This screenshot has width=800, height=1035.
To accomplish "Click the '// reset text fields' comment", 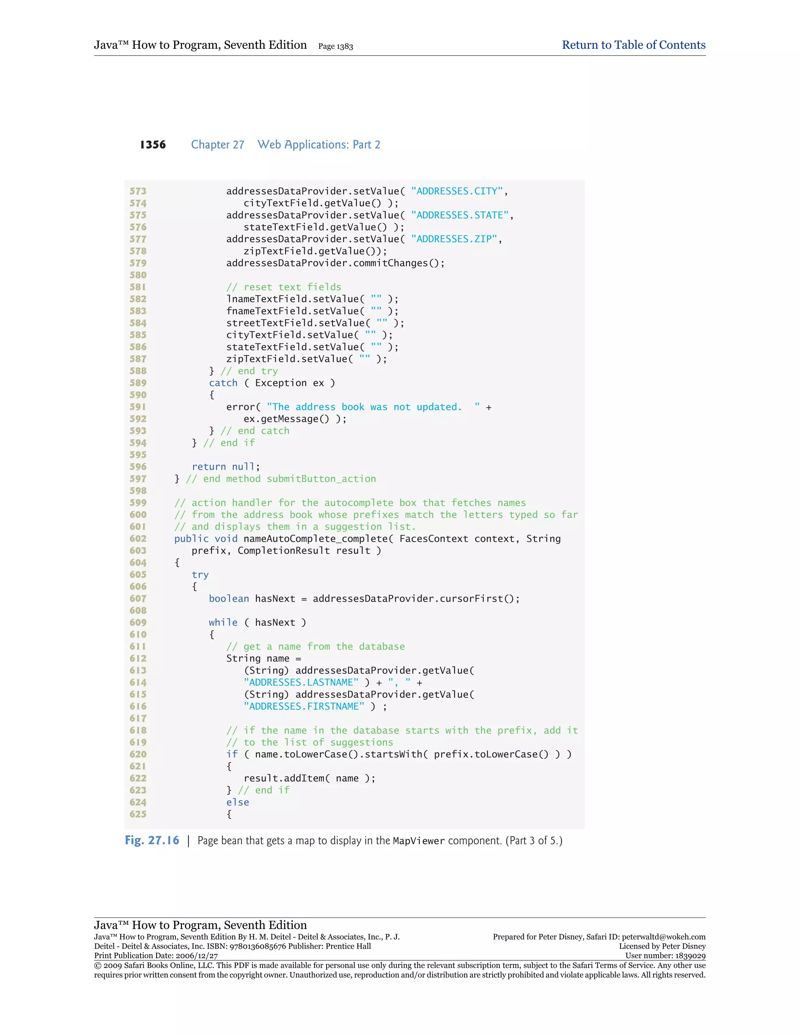I will 284,287.
